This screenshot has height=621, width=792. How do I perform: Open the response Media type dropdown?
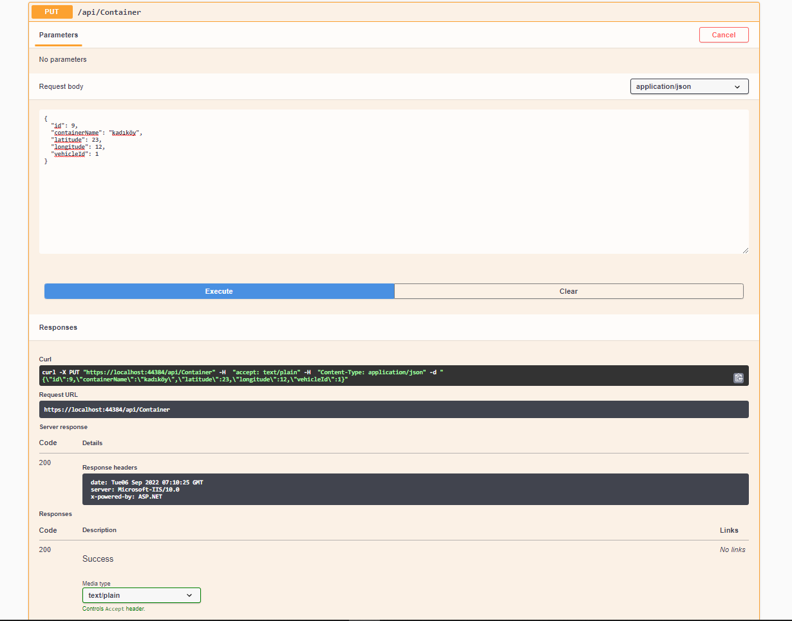(x=141, y=595)
